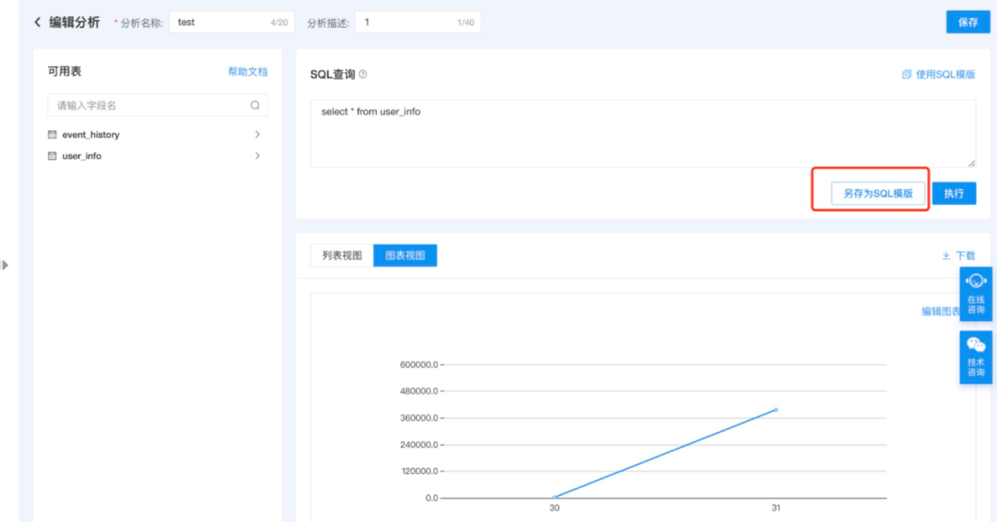Screen dimensions: 997x522
Task: Switch to 列表视图 tab
Action: [x=342, y=255]
